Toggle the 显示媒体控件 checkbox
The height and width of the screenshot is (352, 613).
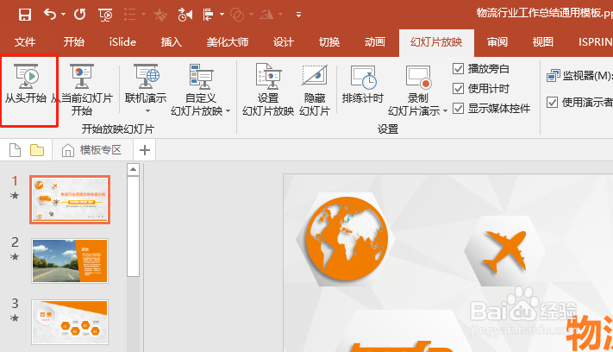tap(458, 109)
